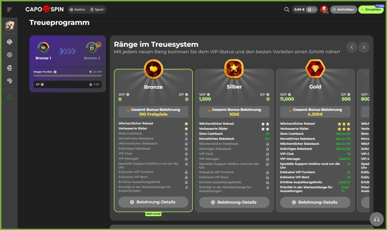387x230 pixels.
Task: Open the Aktivitäten button
Action: tap(343, 10)
